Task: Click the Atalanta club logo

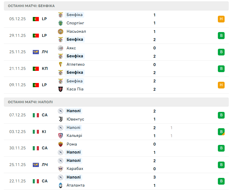Action: point(60,185)
